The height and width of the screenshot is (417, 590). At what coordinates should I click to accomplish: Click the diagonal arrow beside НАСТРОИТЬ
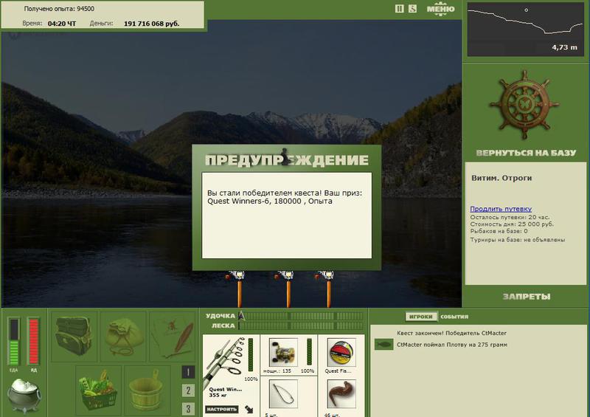pos(249,409)
